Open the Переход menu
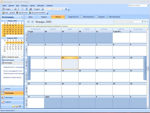 pyautogui.click(x=24, y=6)
